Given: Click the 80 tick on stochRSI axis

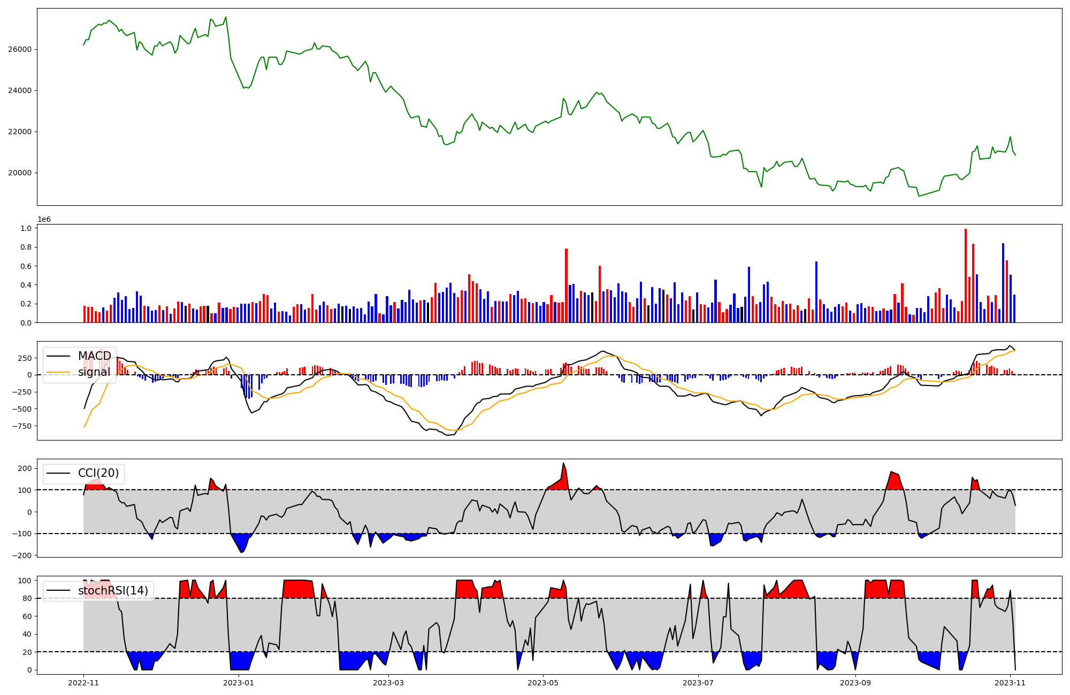Looking at the screenshot, I should pyautogui.click(x=27, y=598).
